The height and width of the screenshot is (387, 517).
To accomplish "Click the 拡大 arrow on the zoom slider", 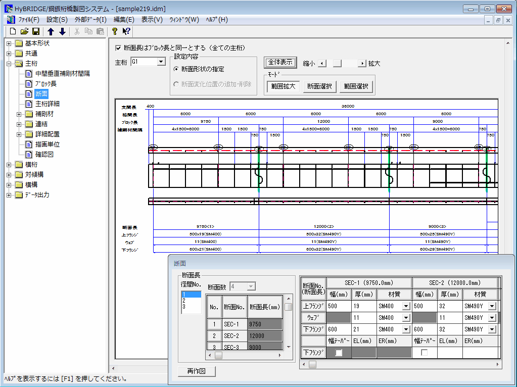I will 362,63.
